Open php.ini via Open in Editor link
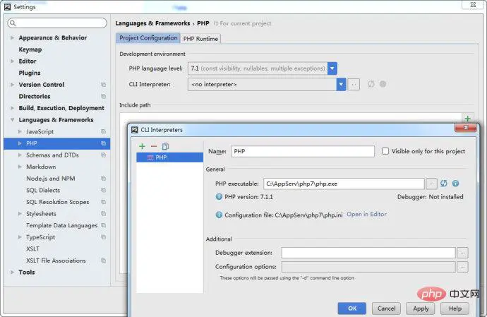 coord(366,214)
